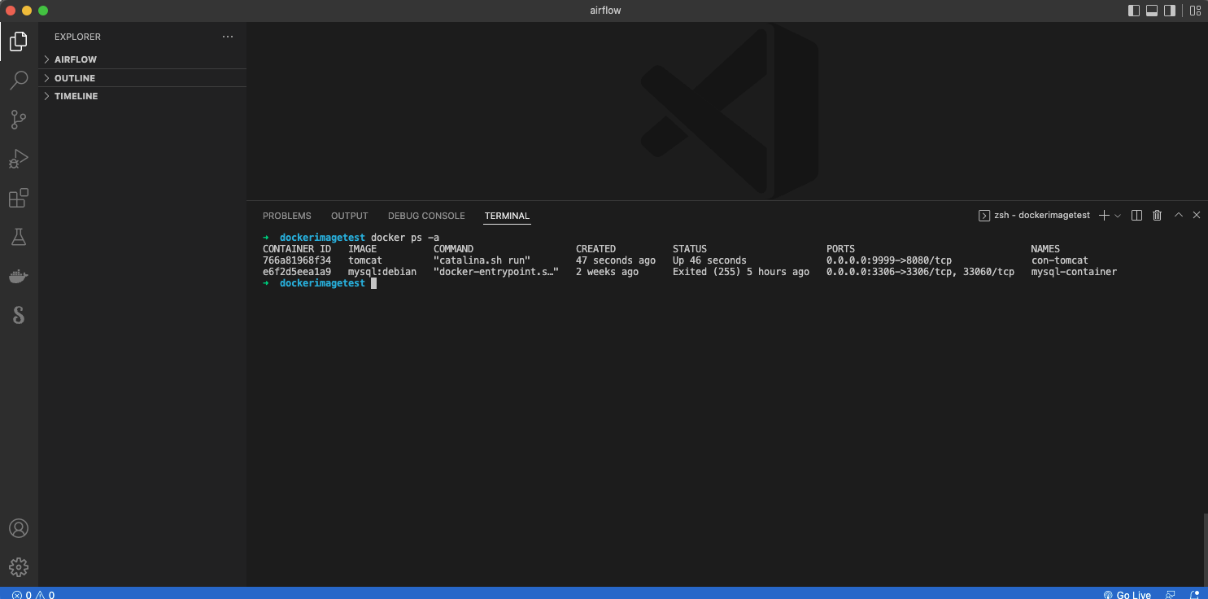Open the feedback icon in status bar
Screen dimensions: 1208x599
click(x=1170, y=594)
